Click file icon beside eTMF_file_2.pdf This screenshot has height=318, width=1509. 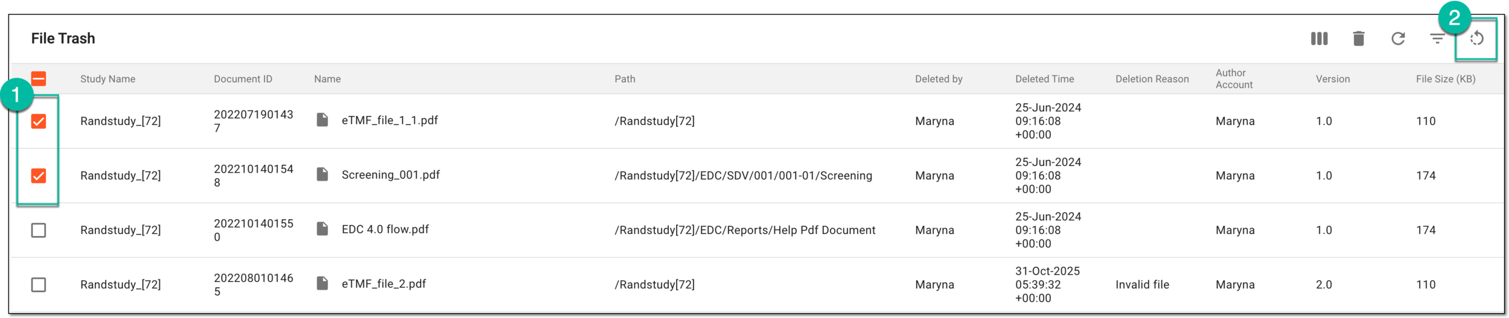(x=322, y=283)
